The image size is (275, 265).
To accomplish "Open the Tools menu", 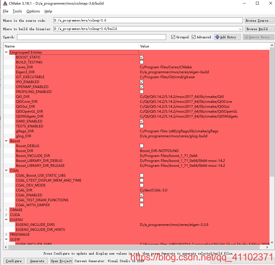I will point(17,11).
